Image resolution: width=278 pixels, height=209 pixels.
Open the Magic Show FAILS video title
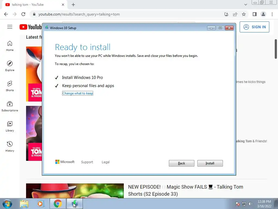click(185, 190)
